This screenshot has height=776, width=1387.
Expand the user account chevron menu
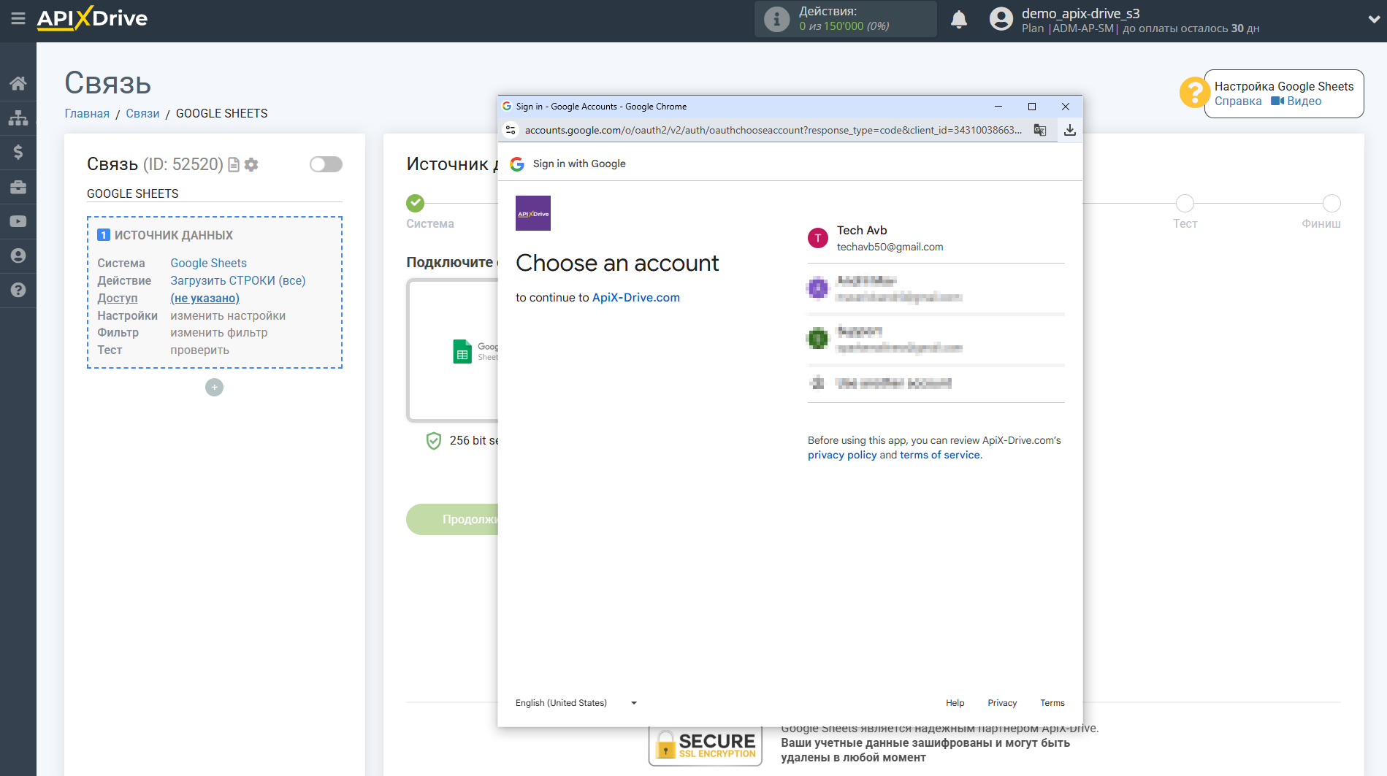coord(1373,20)
